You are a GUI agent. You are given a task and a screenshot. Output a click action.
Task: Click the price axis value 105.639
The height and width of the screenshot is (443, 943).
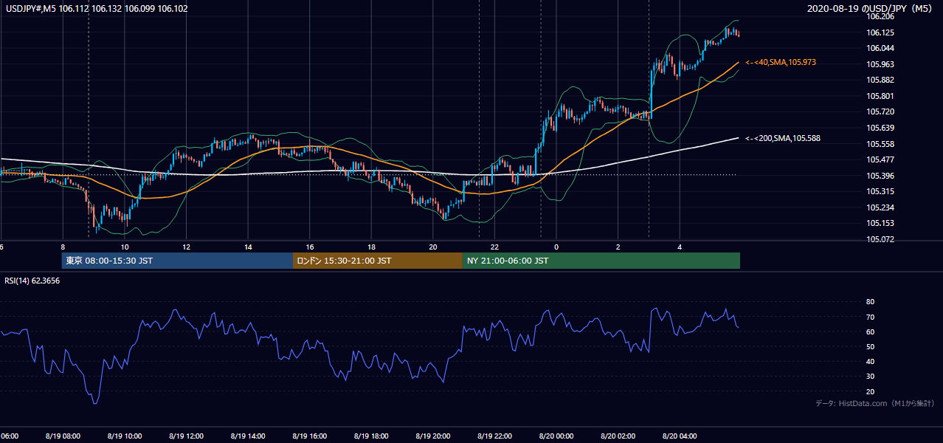click(x=881, y=128)
